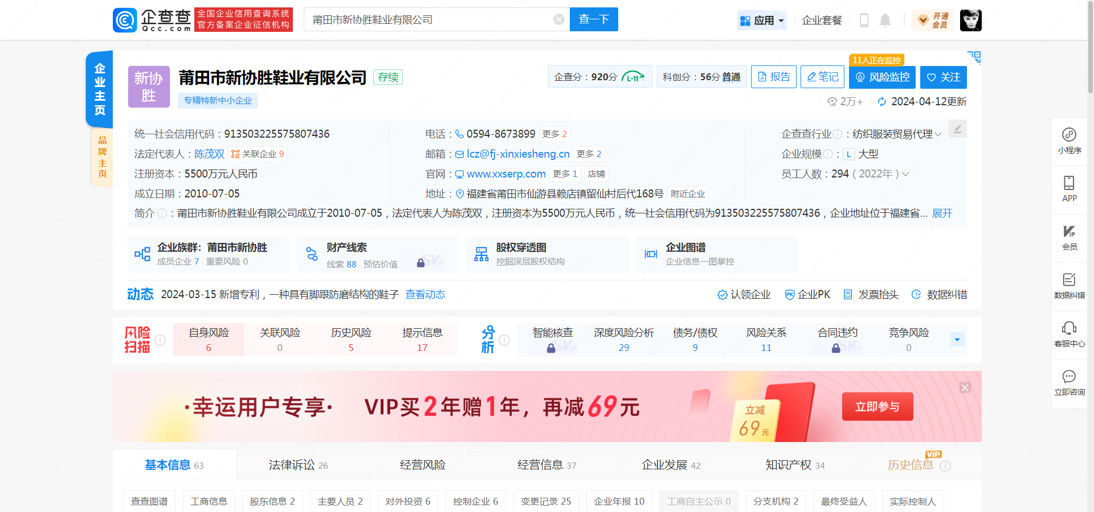The width and height of the screenshot is (1094, 512).
Task: Click the info icon beside 分析
Action: click(x=504, y=340)
